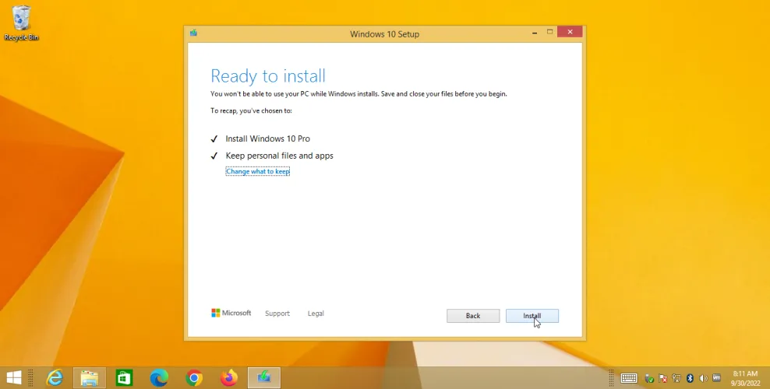Launch Internet Explorer from taskbar
This screenshot has width=770, height=389.
(55, 378)
